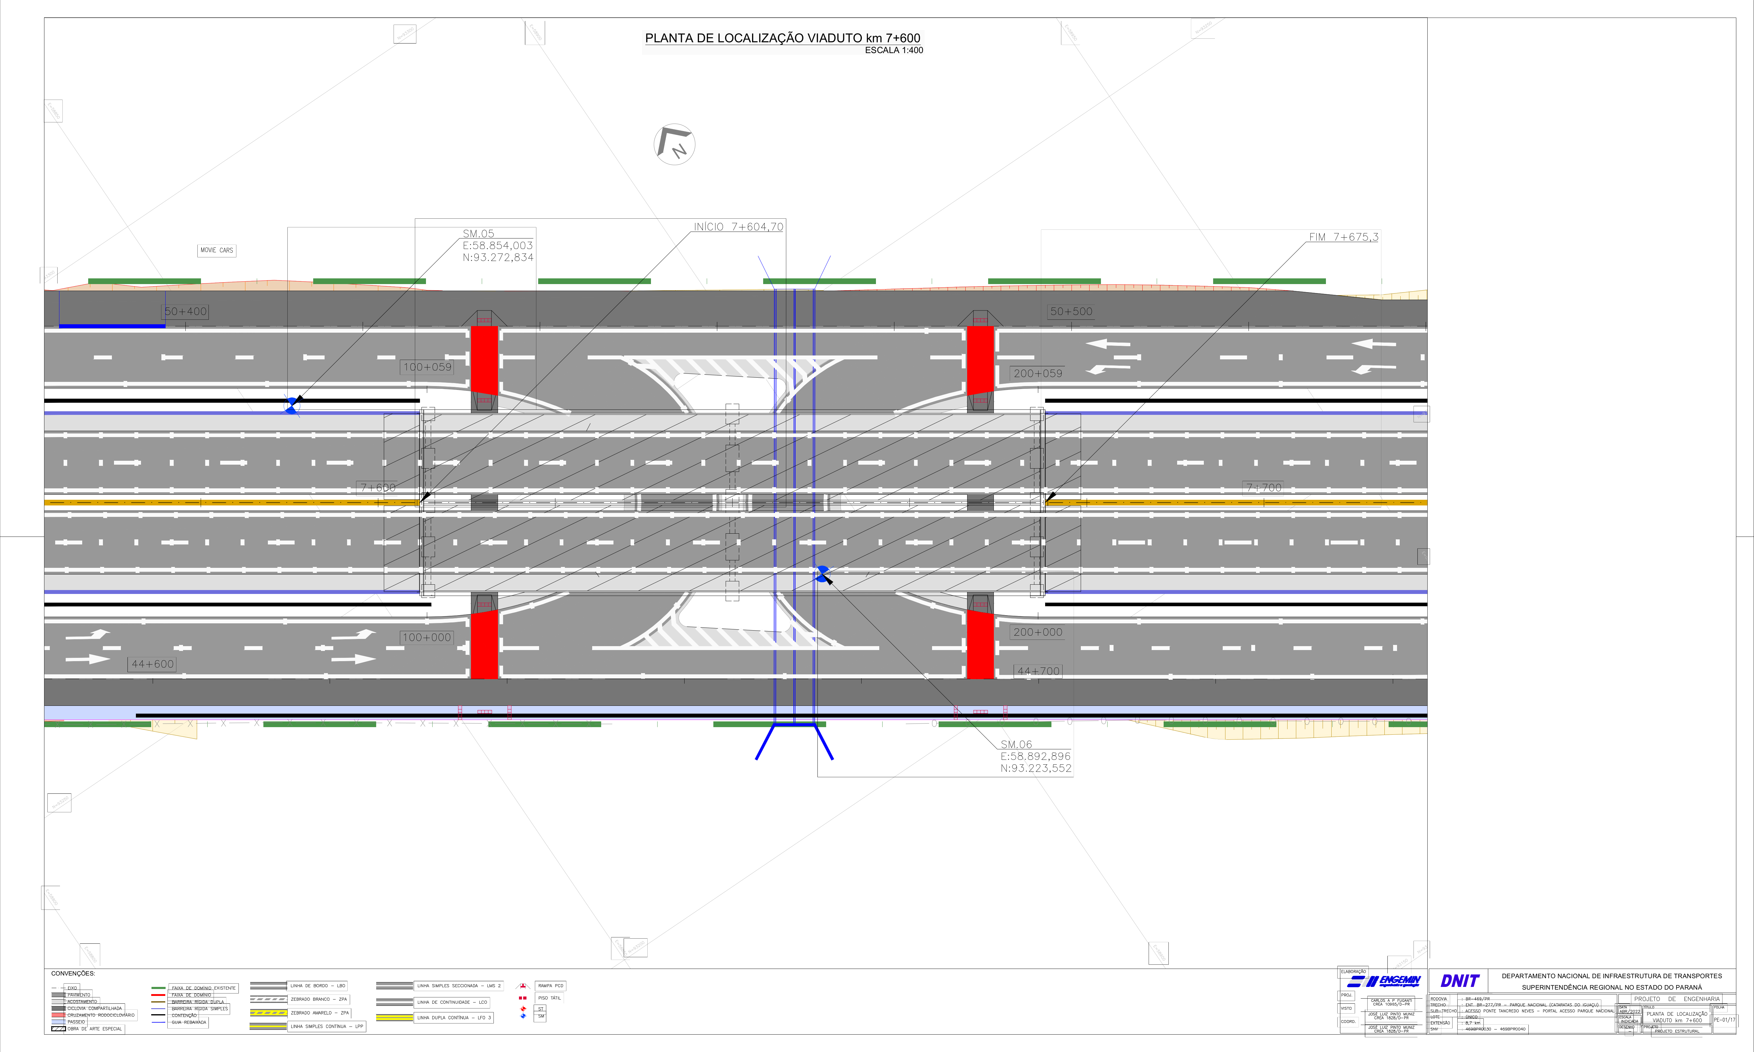1754x1052 pixels.
Task: Click the green Faixa de Domínio Existente swatch
Action: click(158, 988)
